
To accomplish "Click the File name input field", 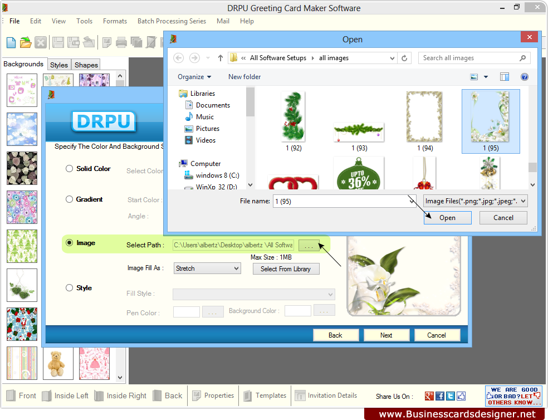I will (x=341, y=201).
